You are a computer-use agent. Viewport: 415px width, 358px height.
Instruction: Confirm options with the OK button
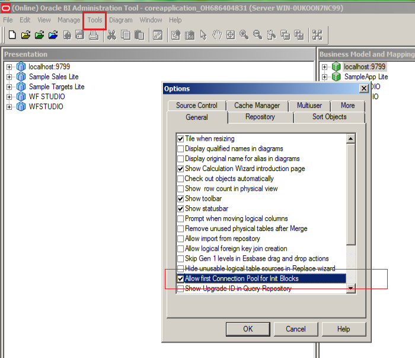(248, 329)
